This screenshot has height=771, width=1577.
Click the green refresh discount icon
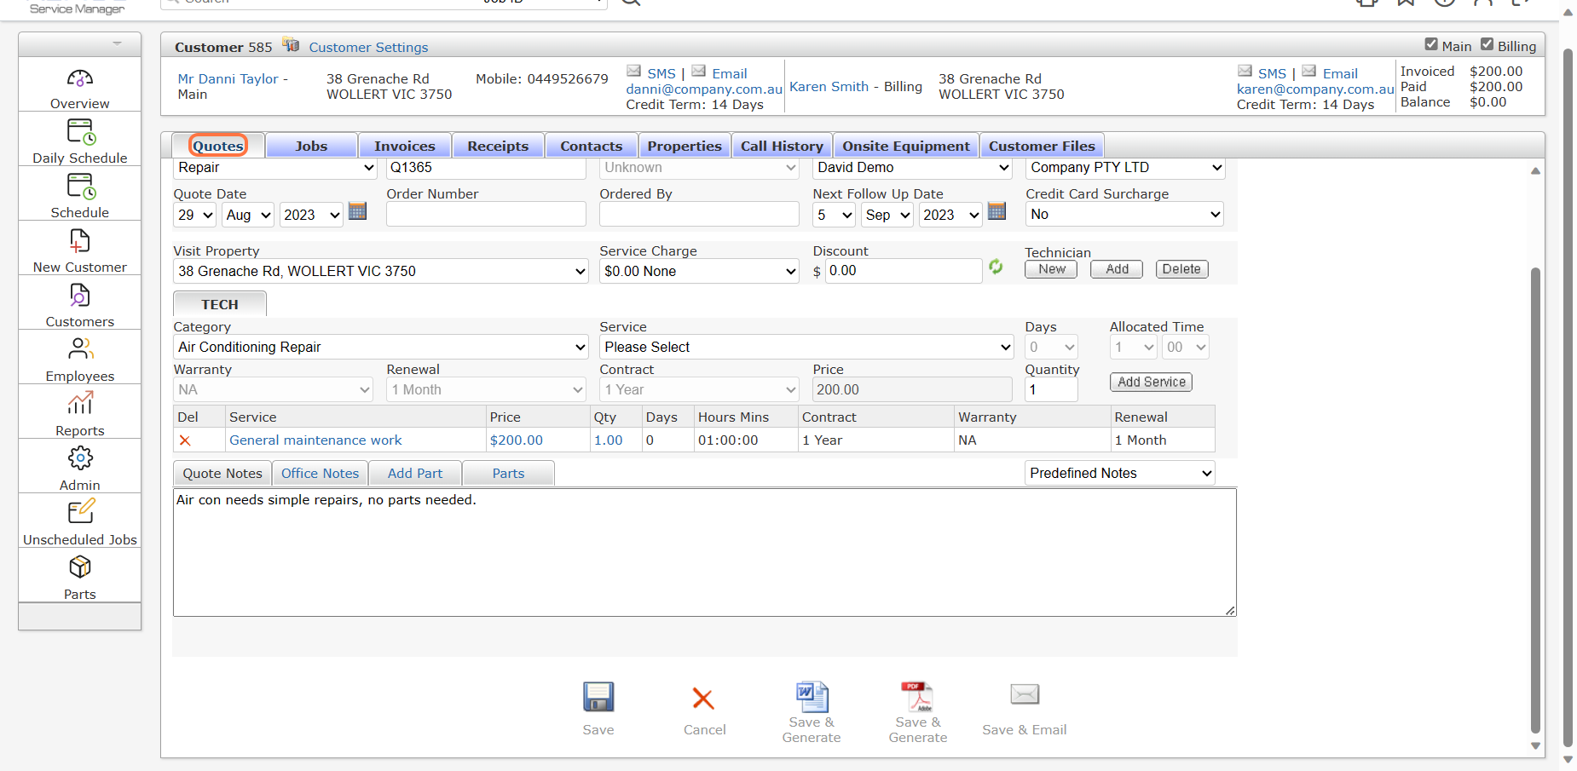tap(996, 268)
